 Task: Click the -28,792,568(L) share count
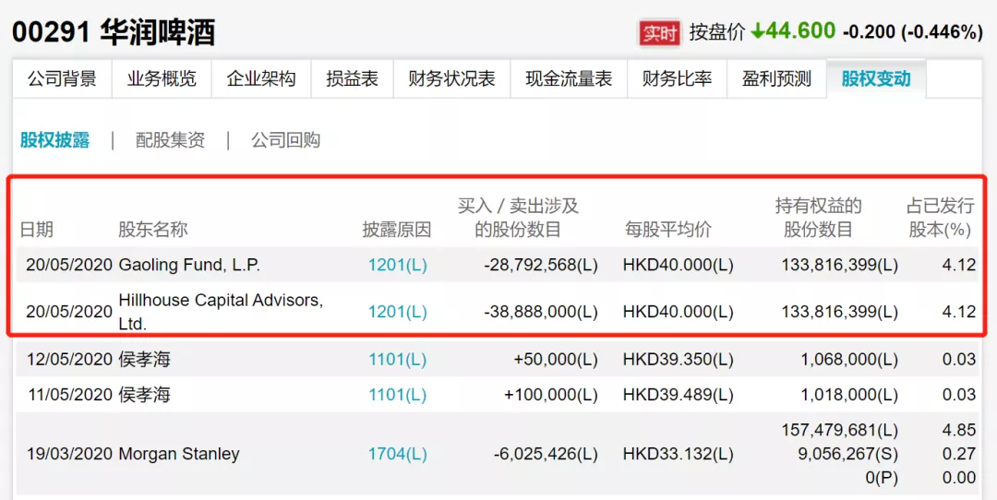point(540,265)
